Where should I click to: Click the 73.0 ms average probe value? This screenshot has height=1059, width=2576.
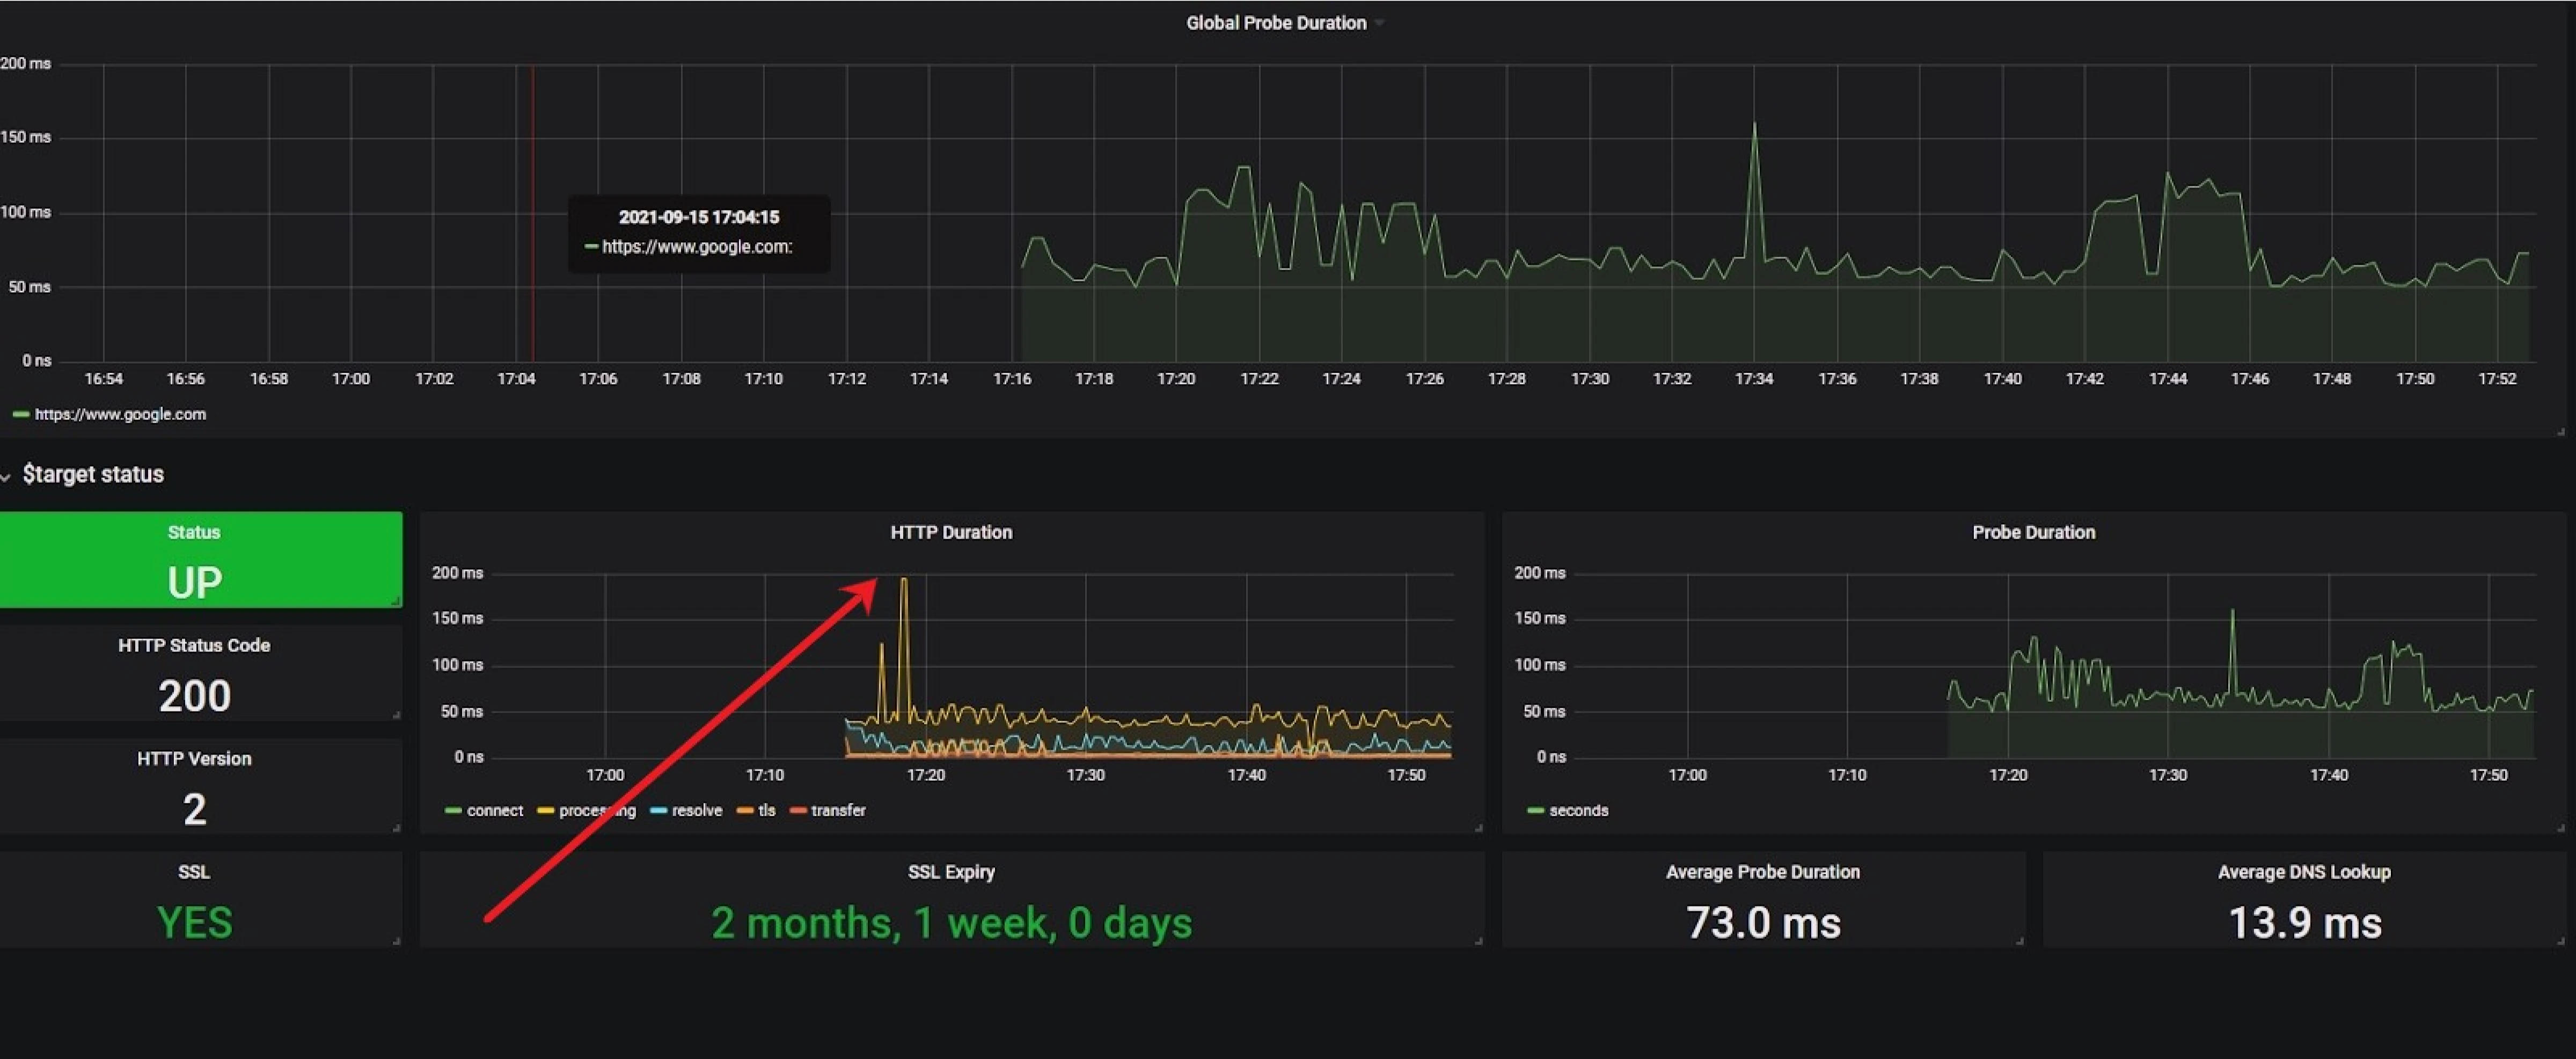[1763, 923]
